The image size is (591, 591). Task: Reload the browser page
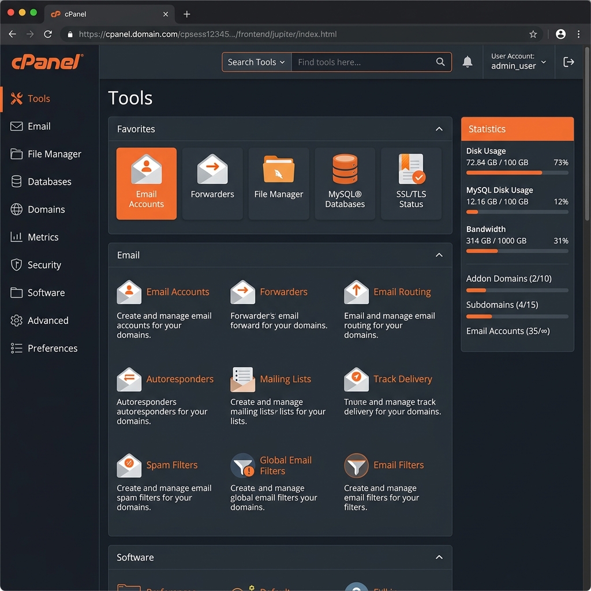[48, 34]
